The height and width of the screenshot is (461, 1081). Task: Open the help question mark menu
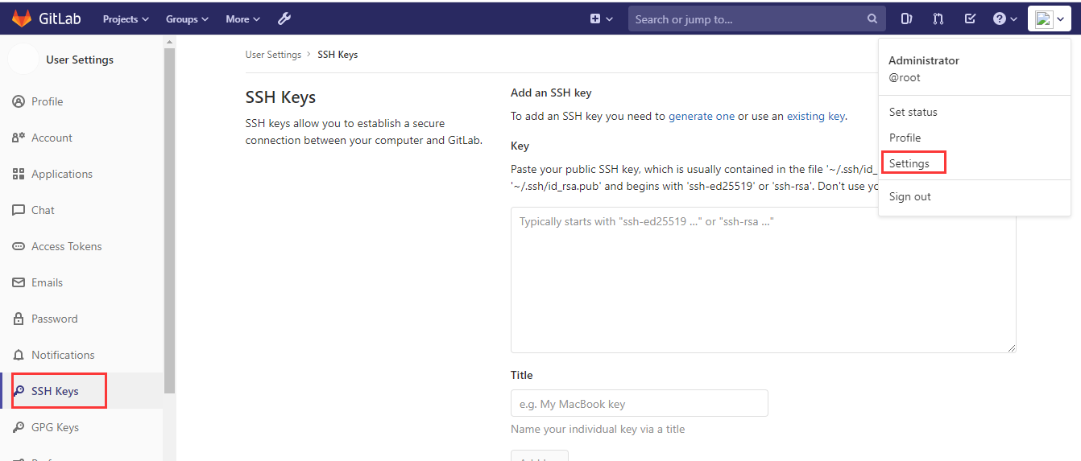tap(1004, 19)
